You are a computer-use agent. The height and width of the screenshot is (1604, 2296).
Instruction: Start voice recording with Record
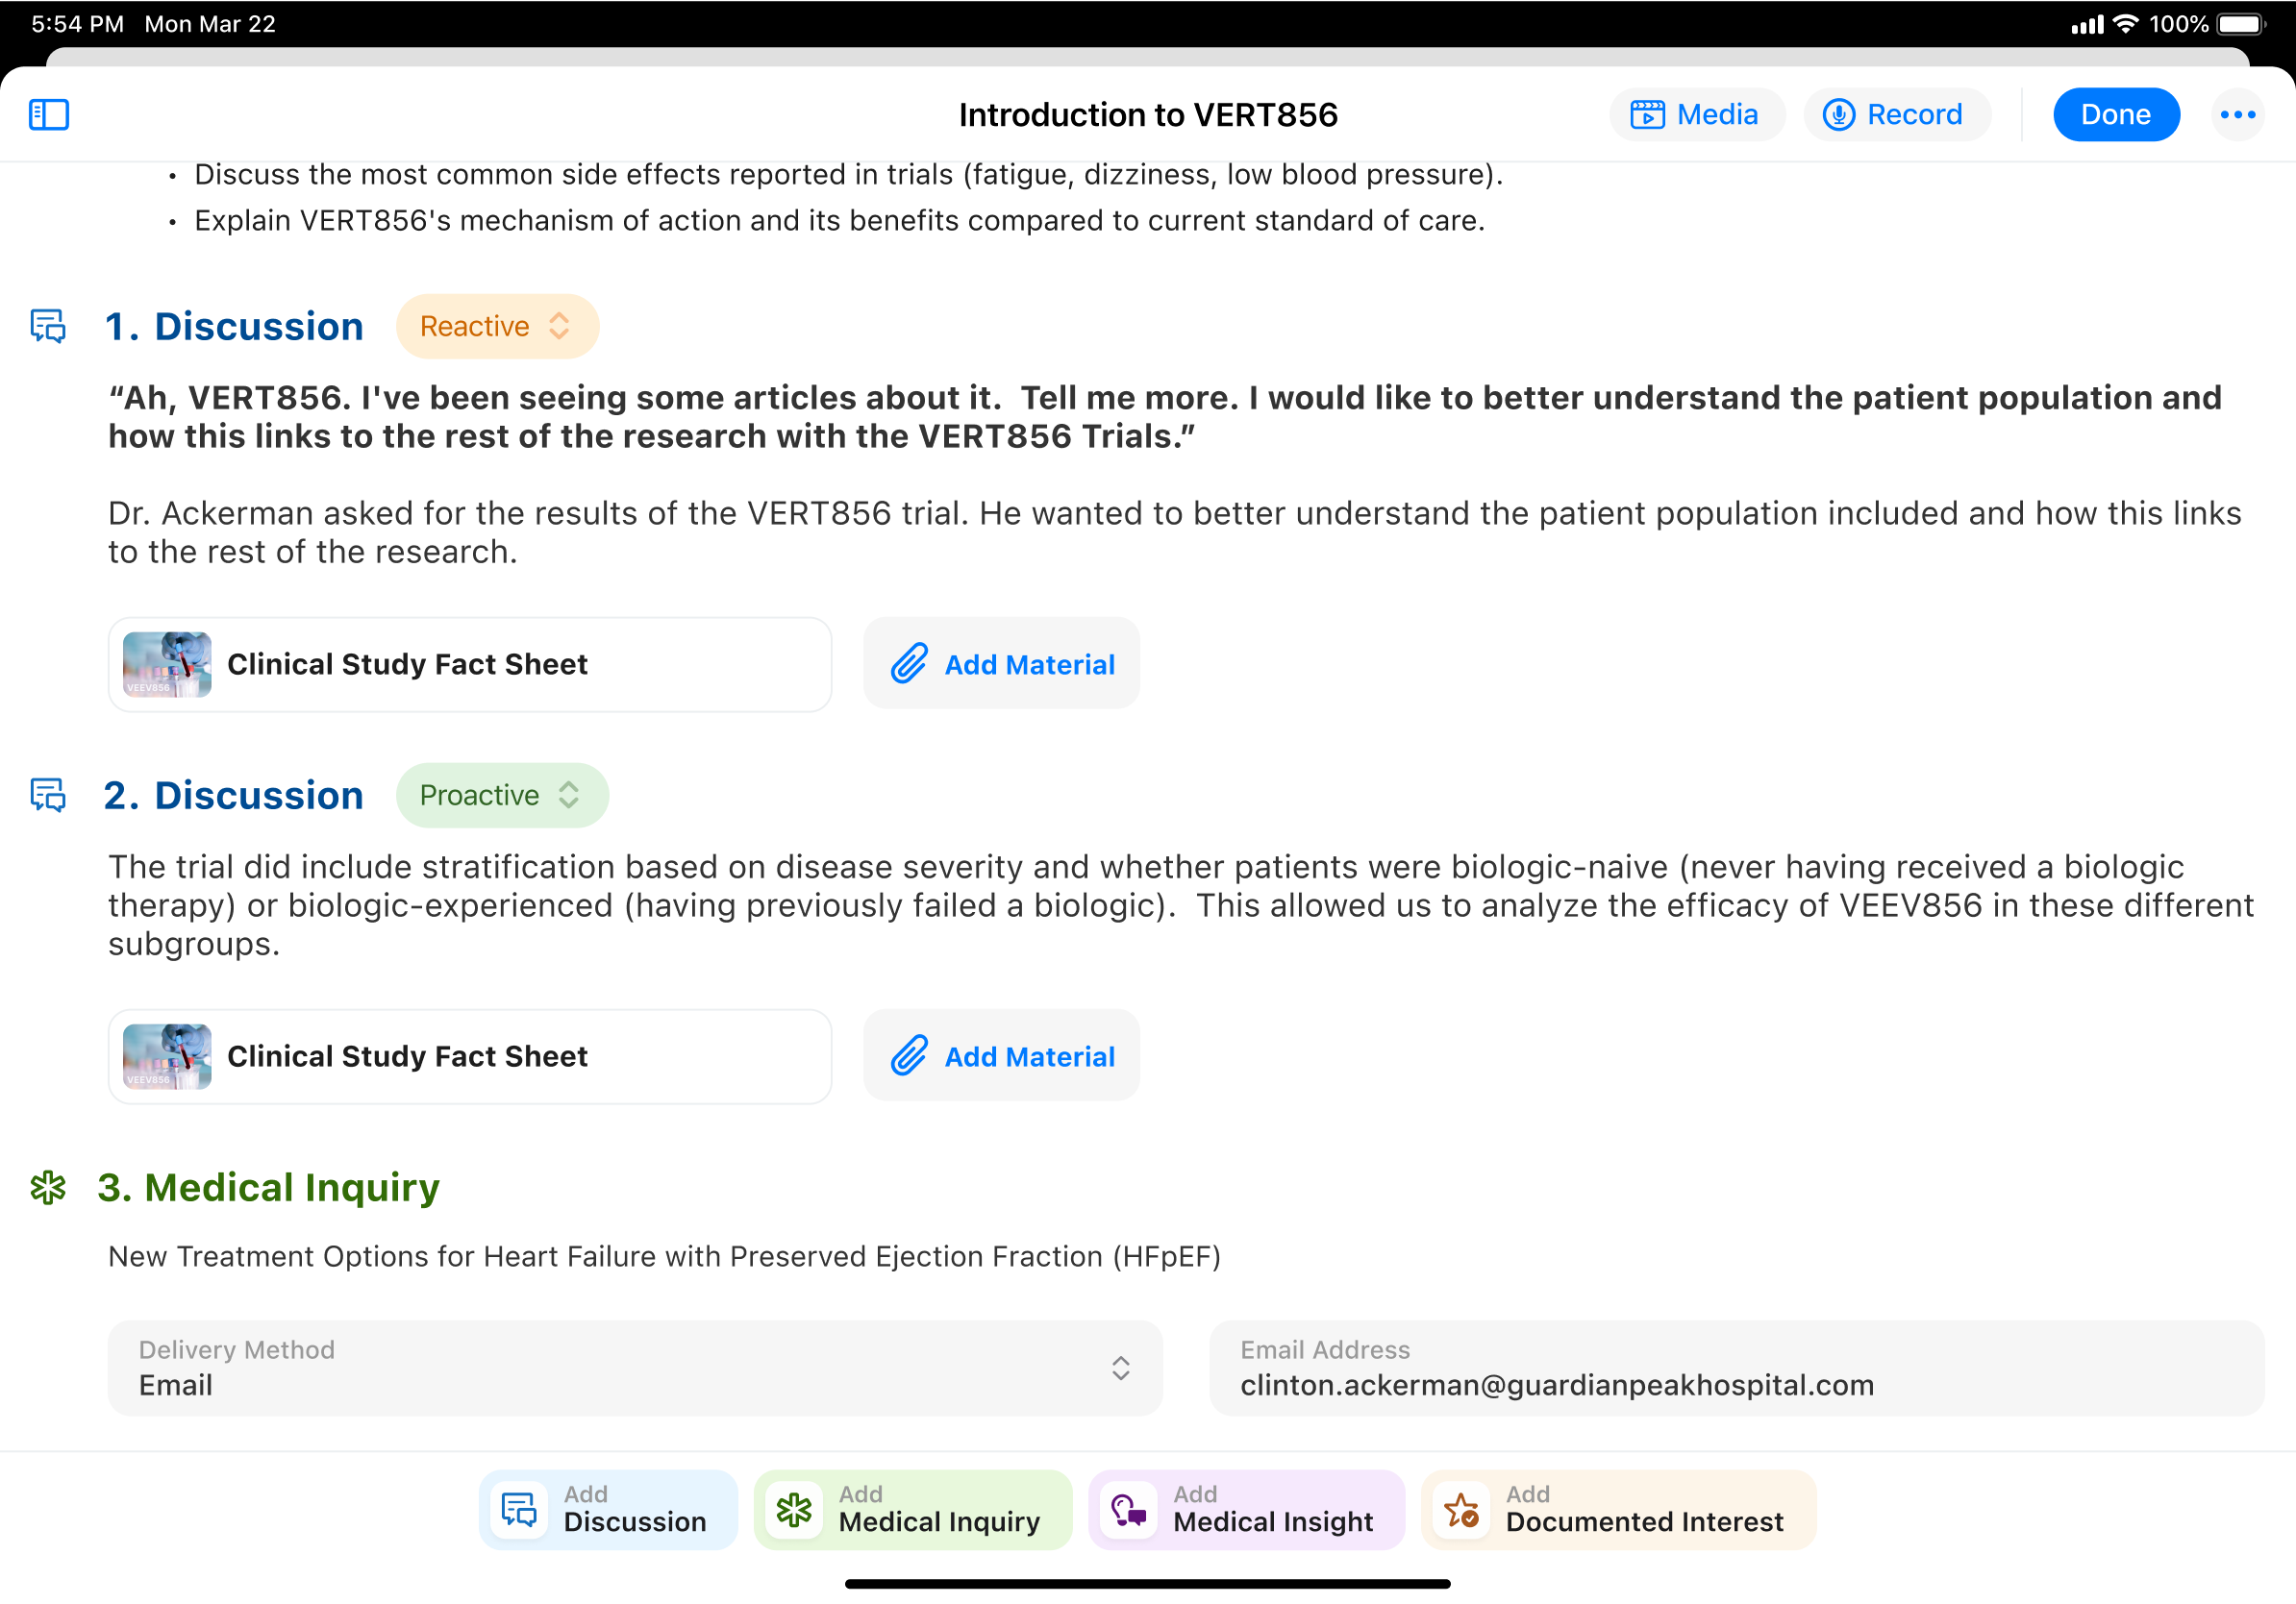click(x=1895, y=115)
